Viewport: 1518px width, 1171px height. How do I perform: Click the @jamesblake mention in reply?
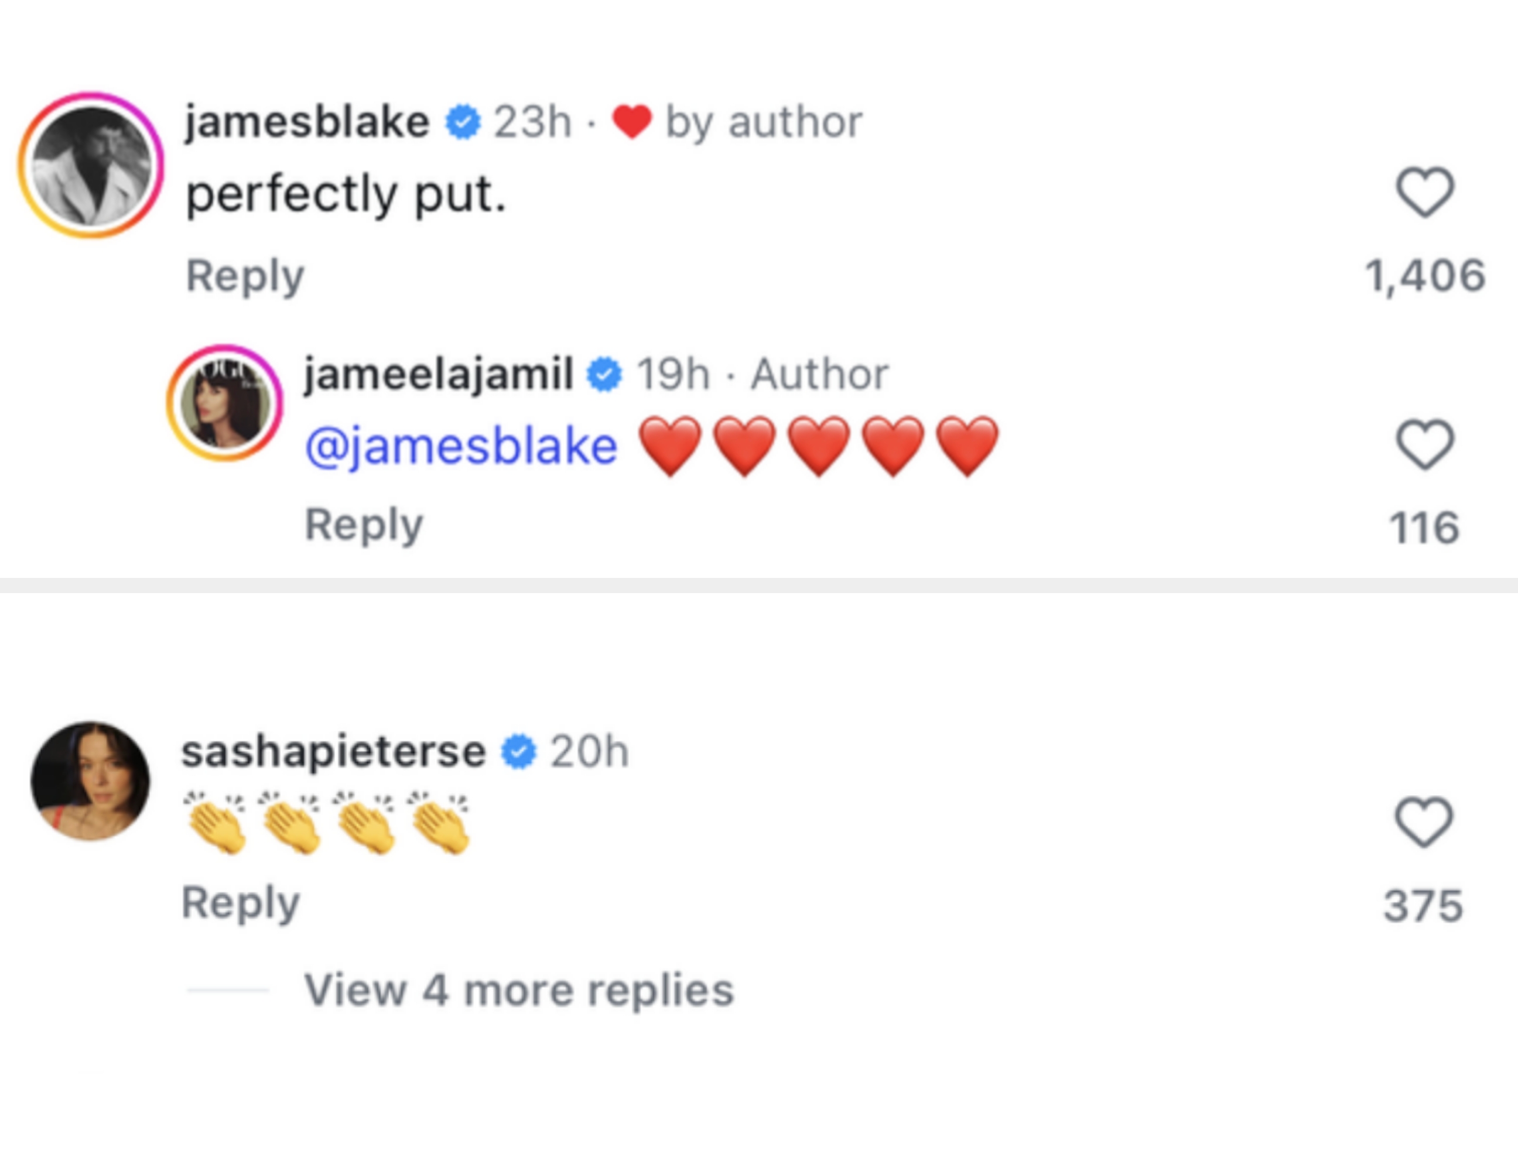click(461, 446)
